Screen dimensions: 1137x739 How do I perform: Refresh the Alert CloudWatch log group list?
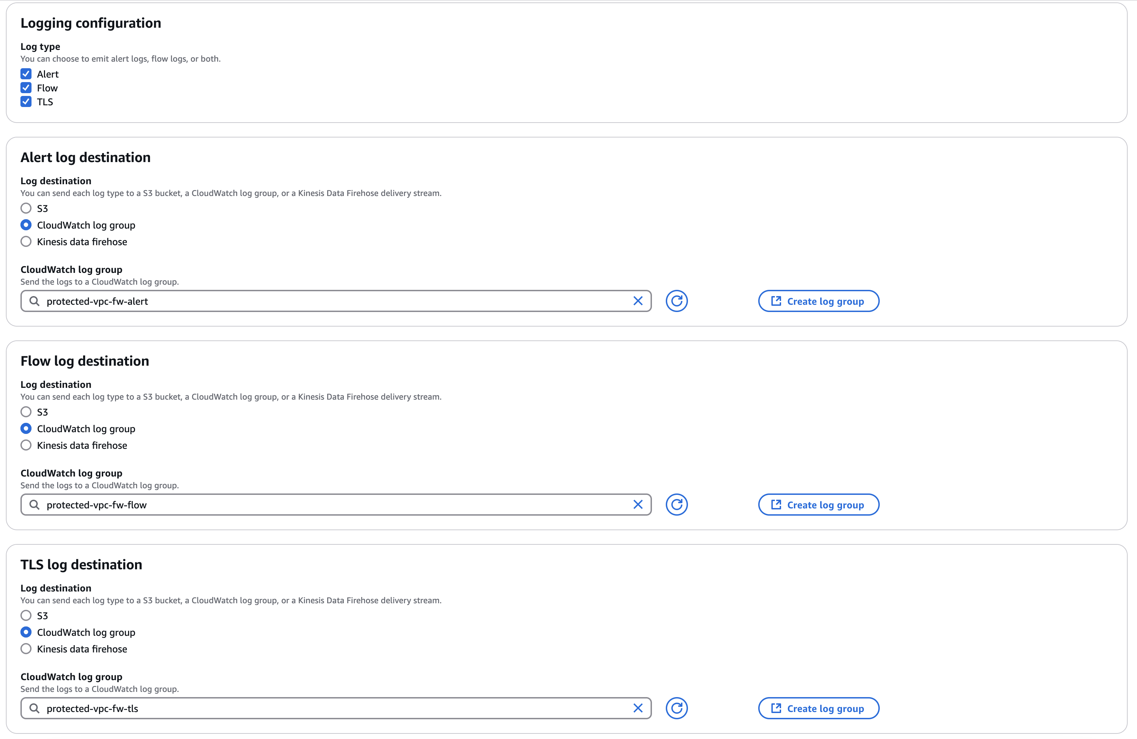[677, 301]
